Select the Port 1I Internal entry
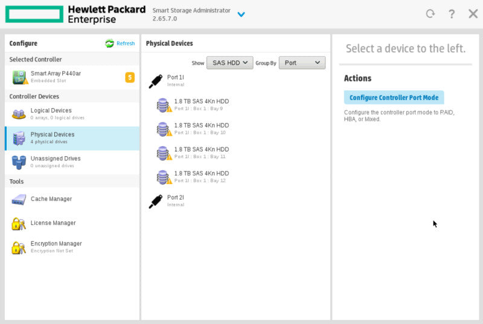This screenshot has height=324, width=483. (x=176, y=81)
